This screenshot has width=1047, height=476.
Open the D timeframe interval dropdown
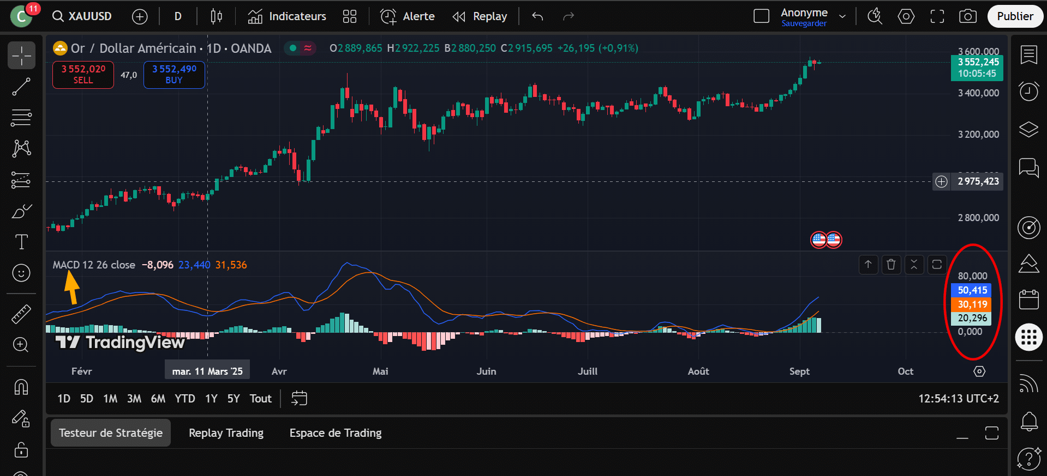point(178,16)
